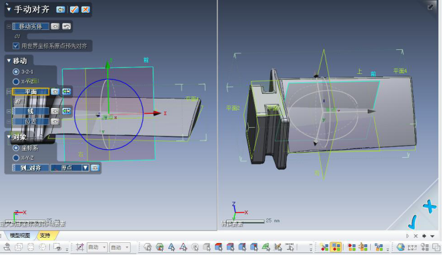Select the 坐标系 radio option

16,148
